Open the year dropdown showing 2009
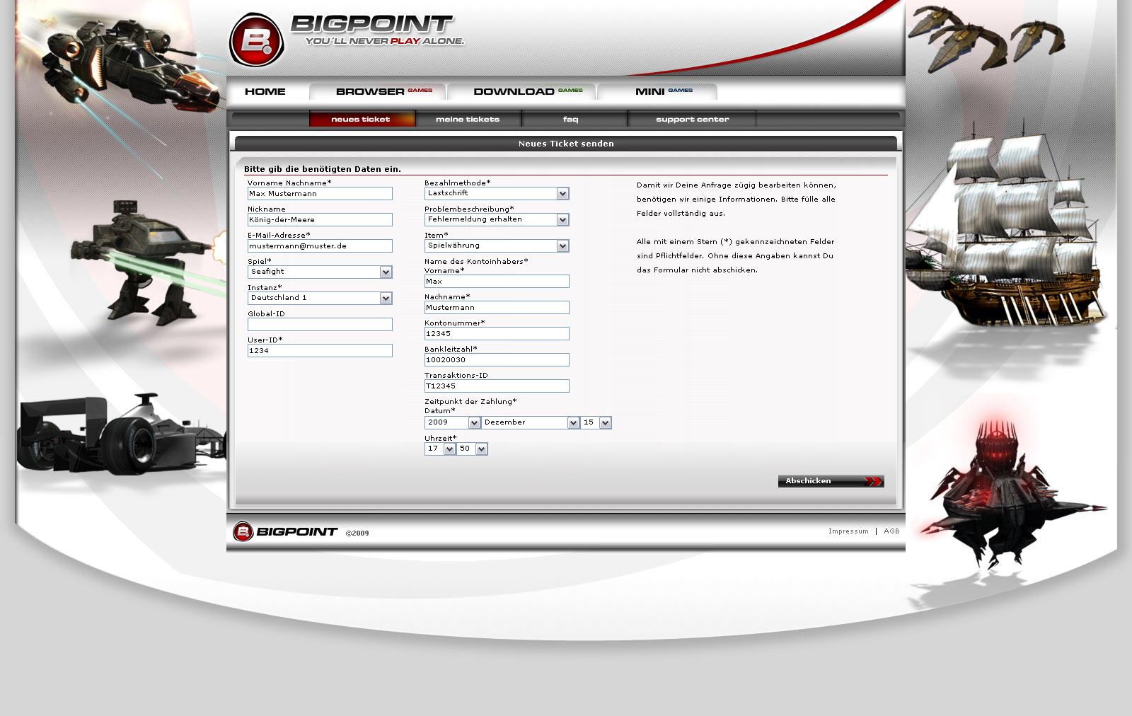1132x716 pixels. tap(453, 422)
